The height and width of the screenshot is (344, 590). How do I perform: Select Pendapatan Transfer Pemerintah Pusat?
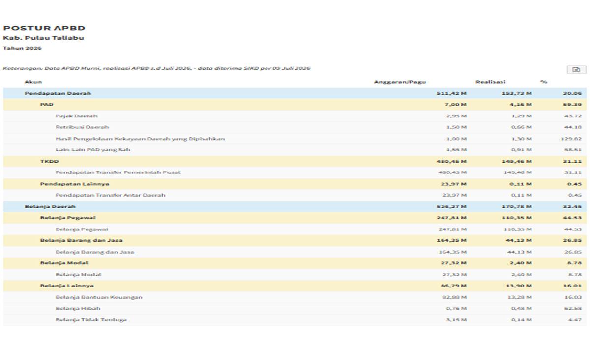(295, 172)
